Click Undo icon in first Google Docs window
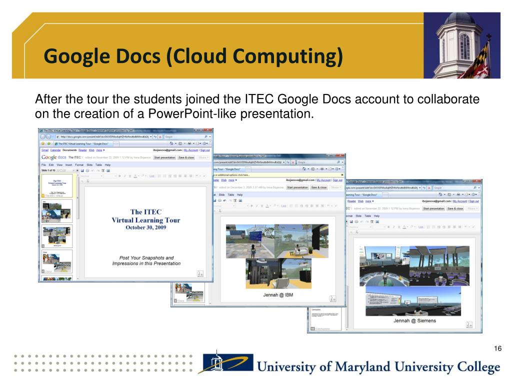This screenshot has height=384, width=512. (x=92, y=170)
